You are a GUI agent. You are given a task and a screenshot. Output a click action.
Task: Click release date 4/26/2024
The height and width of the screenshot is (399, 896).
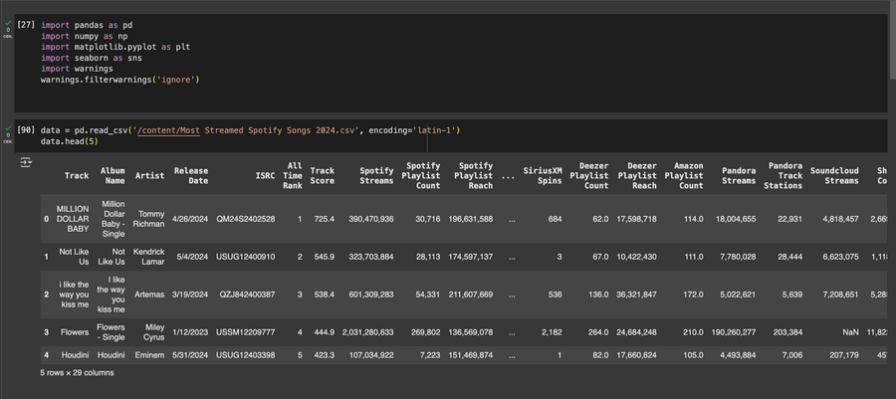[x=190, y=219]
